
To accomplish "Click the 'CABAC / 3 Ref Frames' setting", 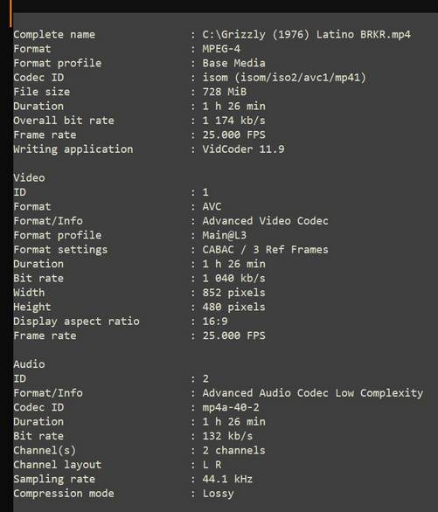I will [265, 250].
